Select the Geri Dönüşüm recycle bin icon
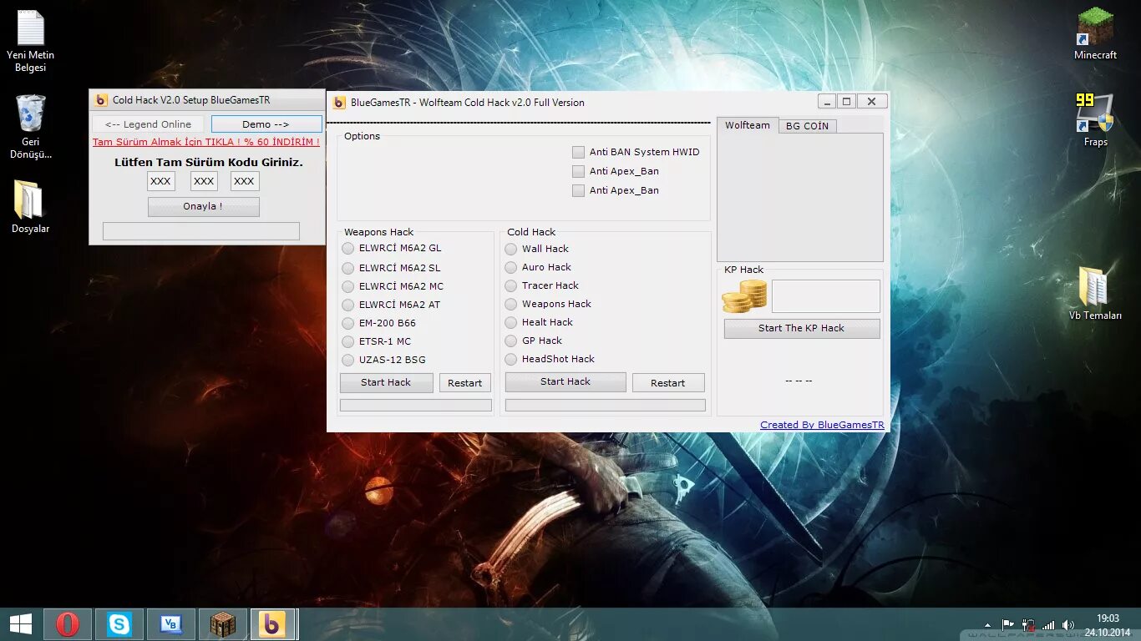 click(x=30, y=126)
